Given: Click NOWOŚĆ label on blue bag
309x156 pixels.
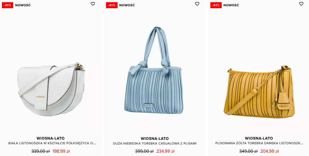Looking at the screenshot, I should coord(127,5).
